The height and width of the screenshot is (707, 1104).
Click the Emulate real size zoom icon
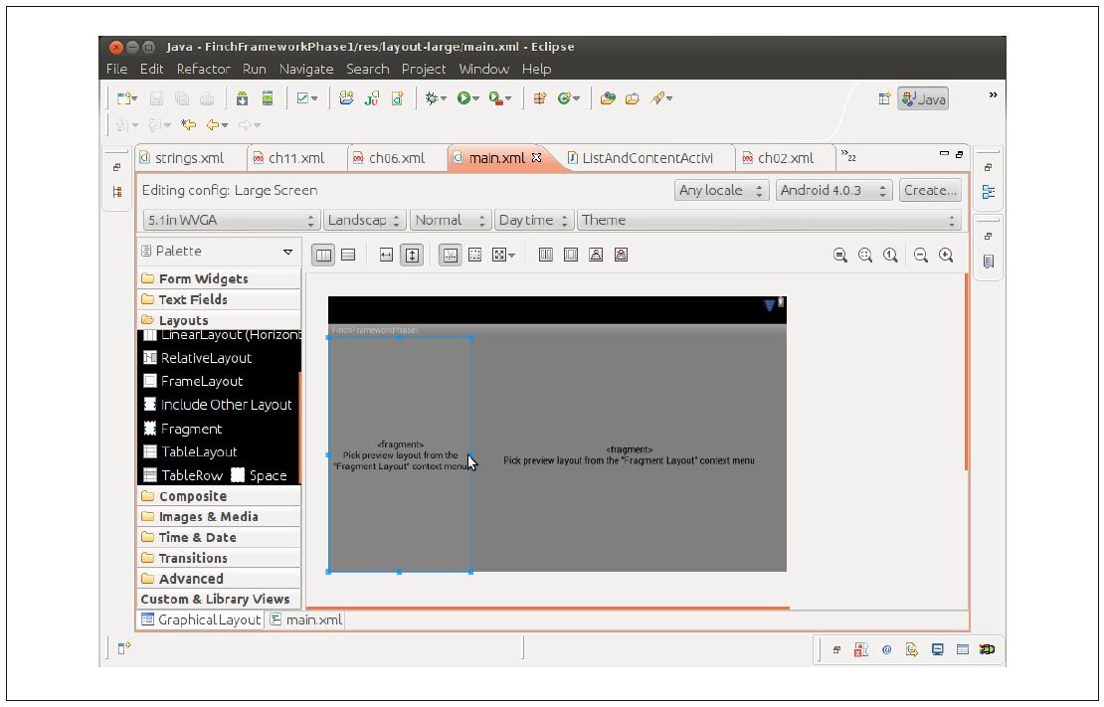(840, 255)
